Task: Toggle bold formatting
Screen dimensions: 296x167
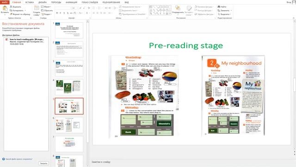Action: point(57,13)
